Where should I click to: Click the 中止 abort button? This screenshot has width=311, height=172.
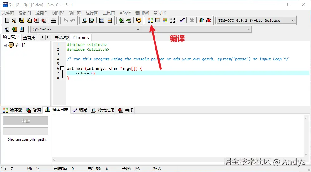pos(26,121)
